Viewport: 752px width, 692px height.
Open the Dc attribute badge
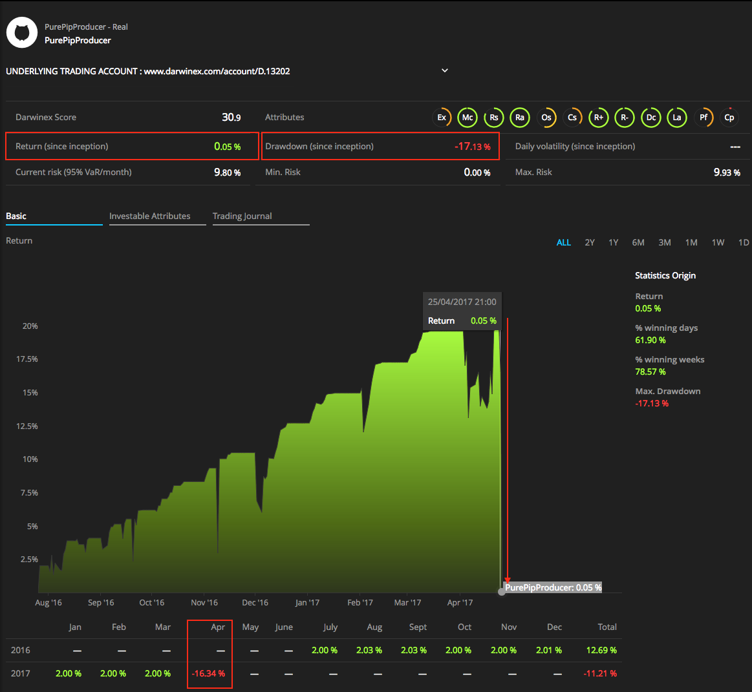[651, 118]
